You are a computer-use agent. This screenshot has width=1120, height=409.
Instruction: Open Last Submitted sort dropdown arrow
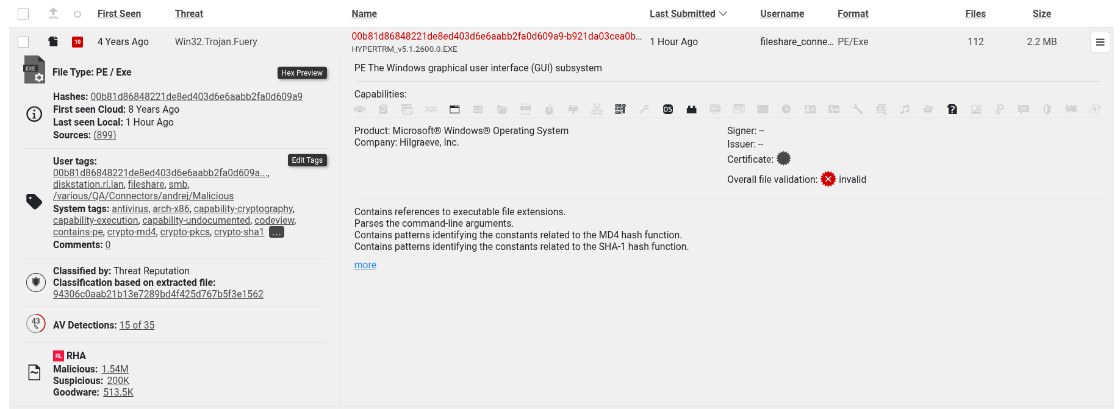pyautogui.click(x=723, y=13)
